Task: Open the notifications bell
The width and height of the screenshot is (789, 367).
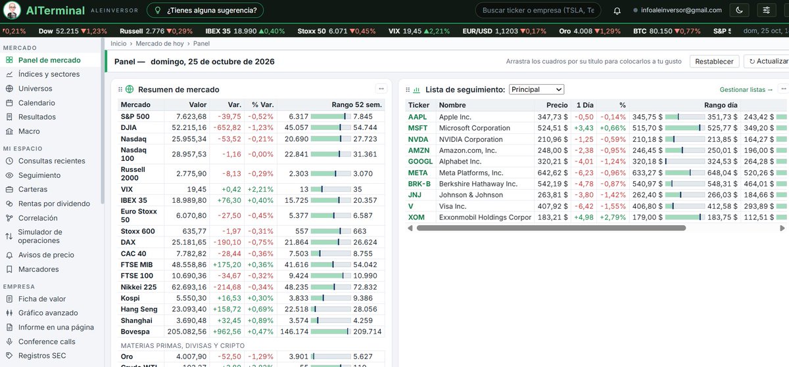Action: [617, 11]
